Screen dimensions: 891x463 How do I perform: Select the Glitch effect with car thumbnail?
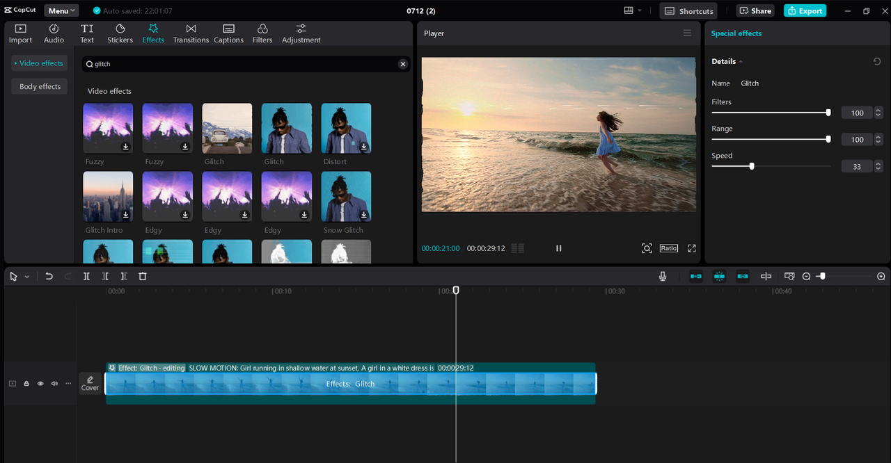tap(227, 128)
